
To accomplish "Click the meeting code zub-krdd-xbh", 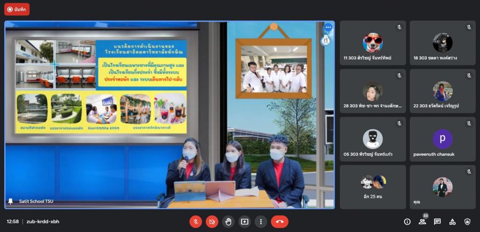I will coord(43,222).
